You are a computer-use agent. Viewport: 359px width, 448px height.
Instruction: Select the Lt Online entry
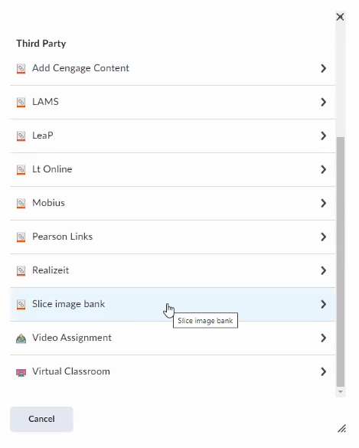(x=172, y=169)
